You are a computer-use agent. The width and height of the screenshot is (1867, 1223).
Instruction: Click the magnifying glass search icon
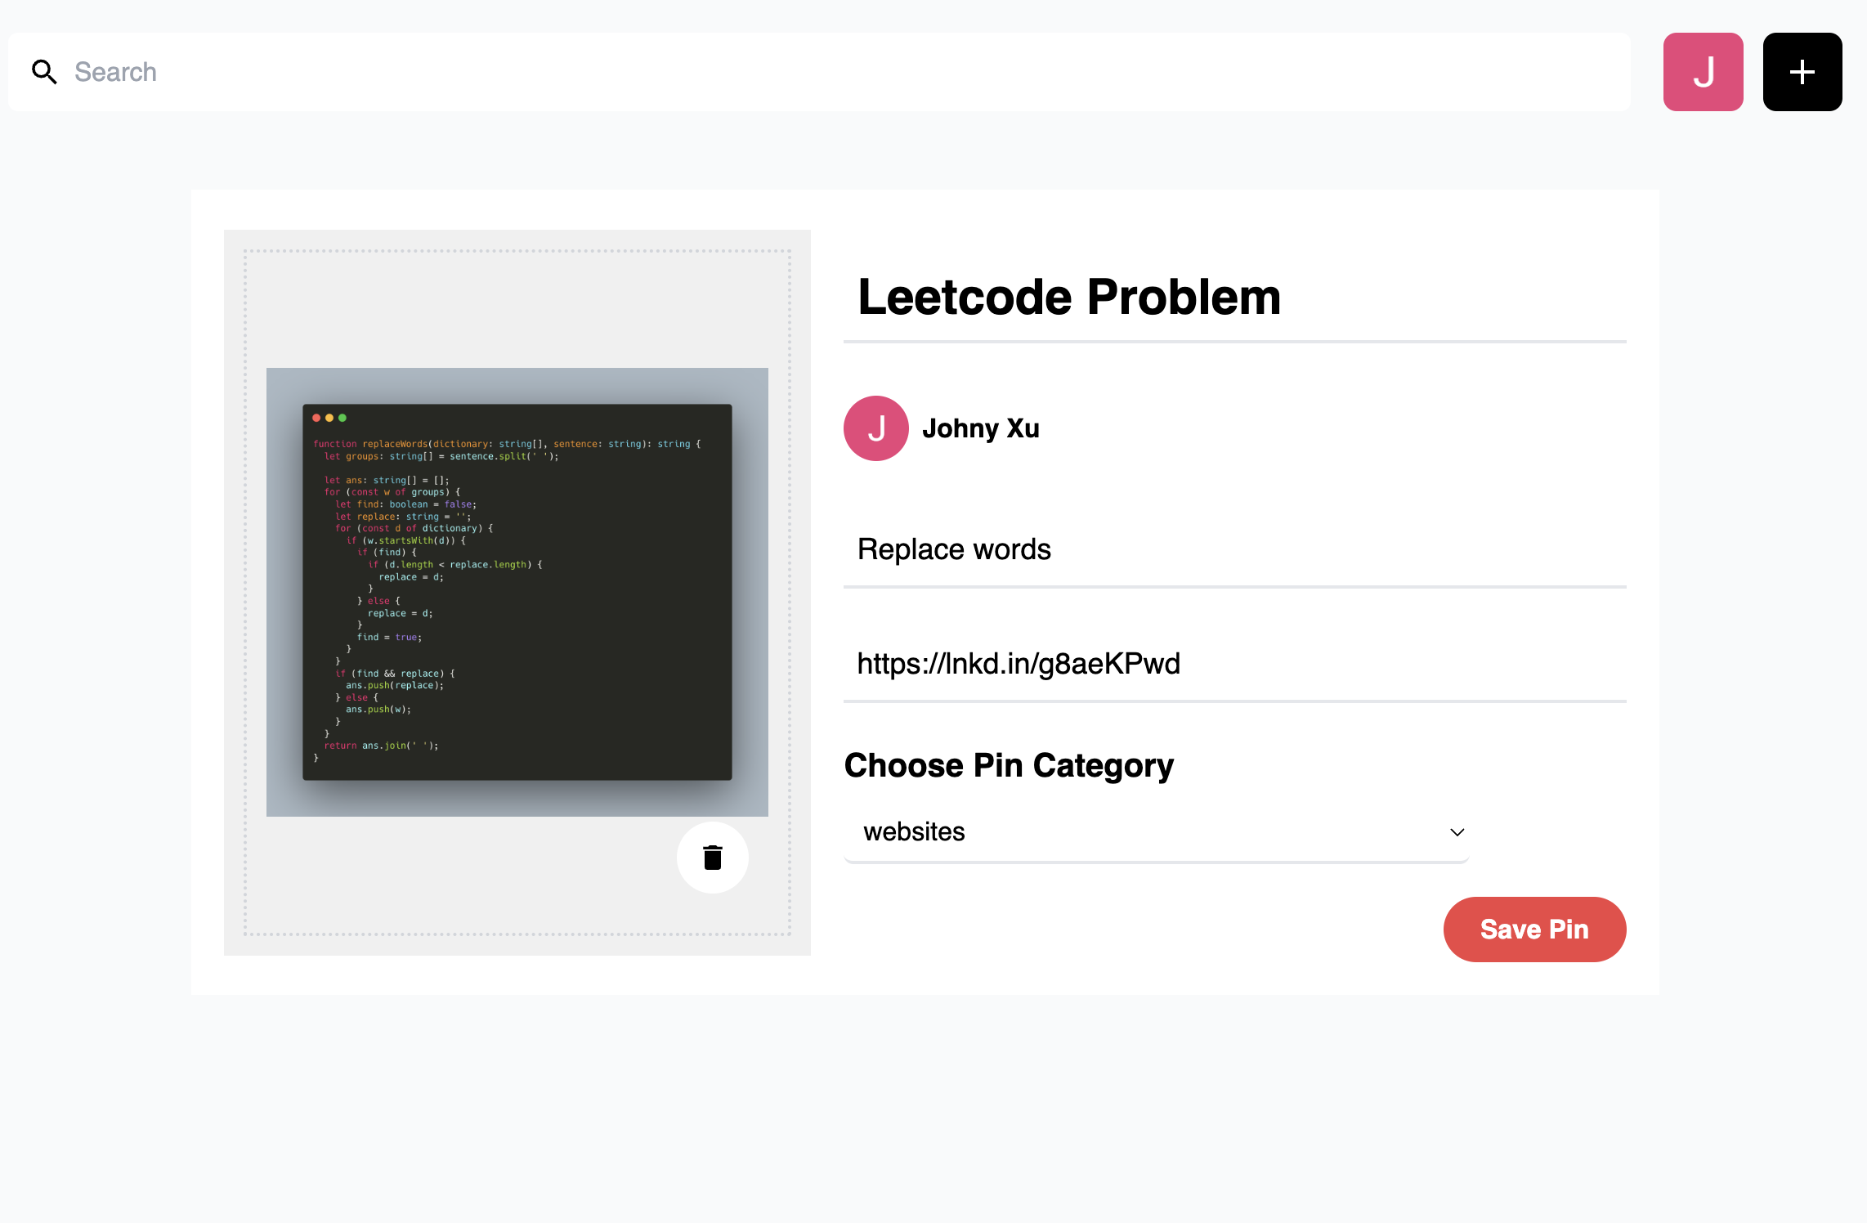point(44,72)
